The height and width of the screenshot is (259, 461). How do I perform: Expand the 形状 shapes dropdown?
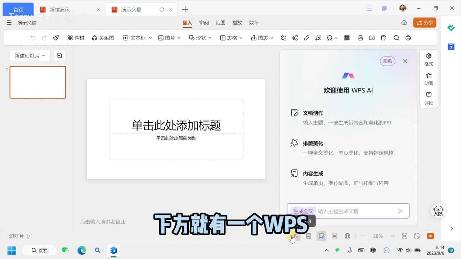coord(200,38)
